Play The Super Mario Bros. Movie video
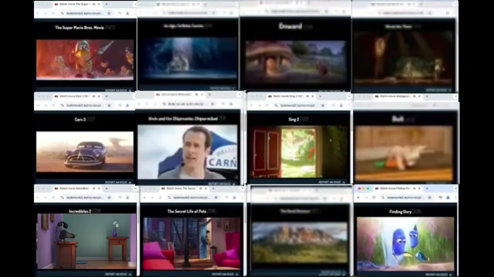The image size is (494, 277). [x=85, y=59]
